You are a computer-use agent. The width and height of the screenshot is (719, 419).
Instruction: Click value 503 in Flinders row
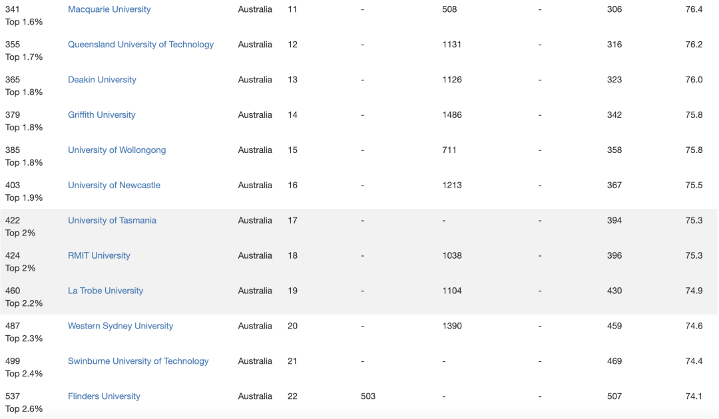click(x=368, y=396)
